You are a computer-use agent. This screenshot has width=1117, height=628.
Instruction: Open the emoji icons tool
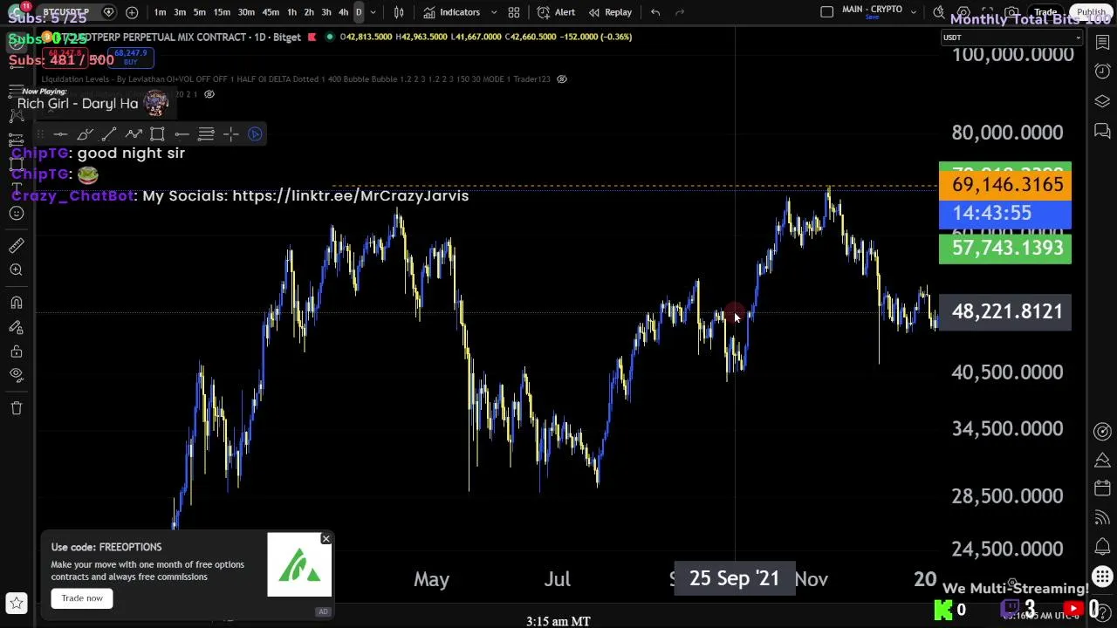(16, 213)
